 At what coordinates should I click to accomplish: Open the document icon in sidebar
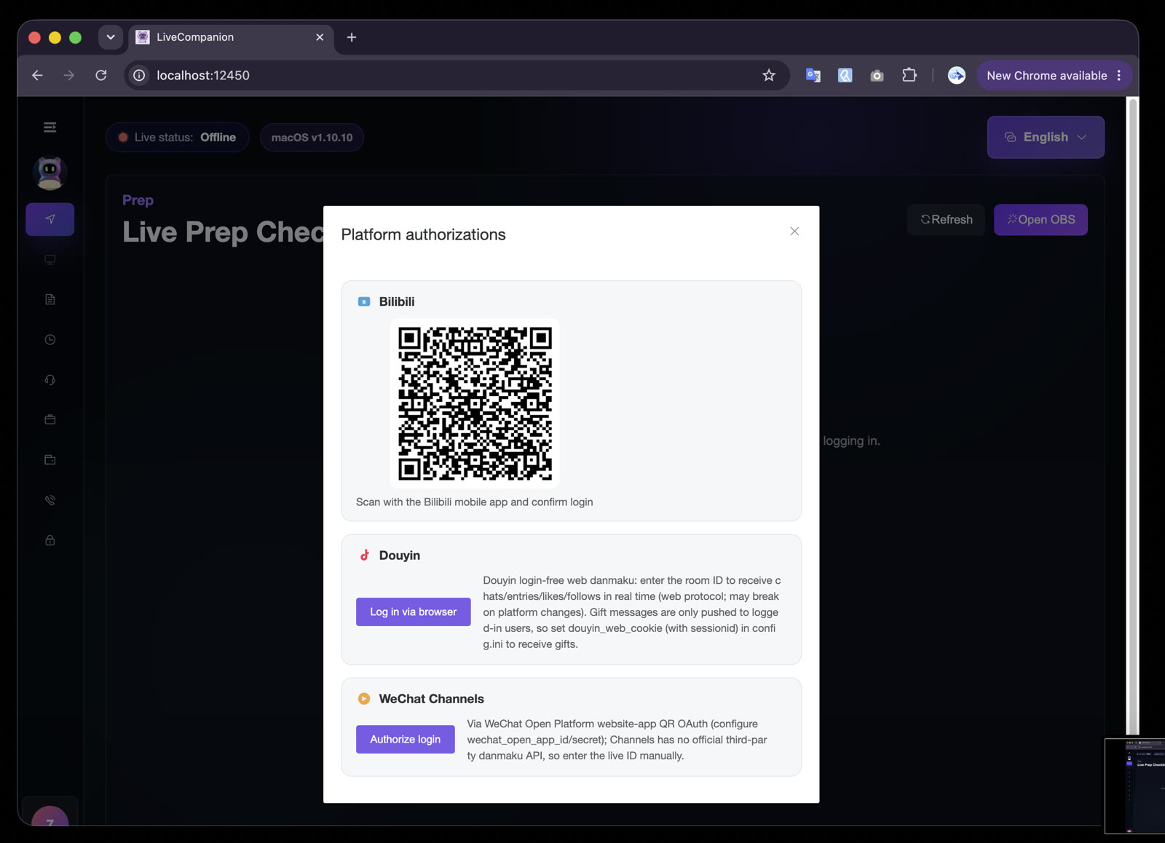50,299
